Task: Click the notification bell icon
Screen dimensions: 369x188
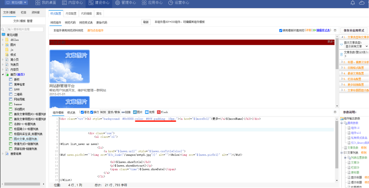Action: coord(353,3)
